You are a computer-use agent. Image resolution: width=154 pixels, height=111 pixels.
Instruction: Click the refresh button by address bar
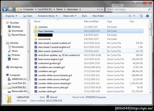102,10
